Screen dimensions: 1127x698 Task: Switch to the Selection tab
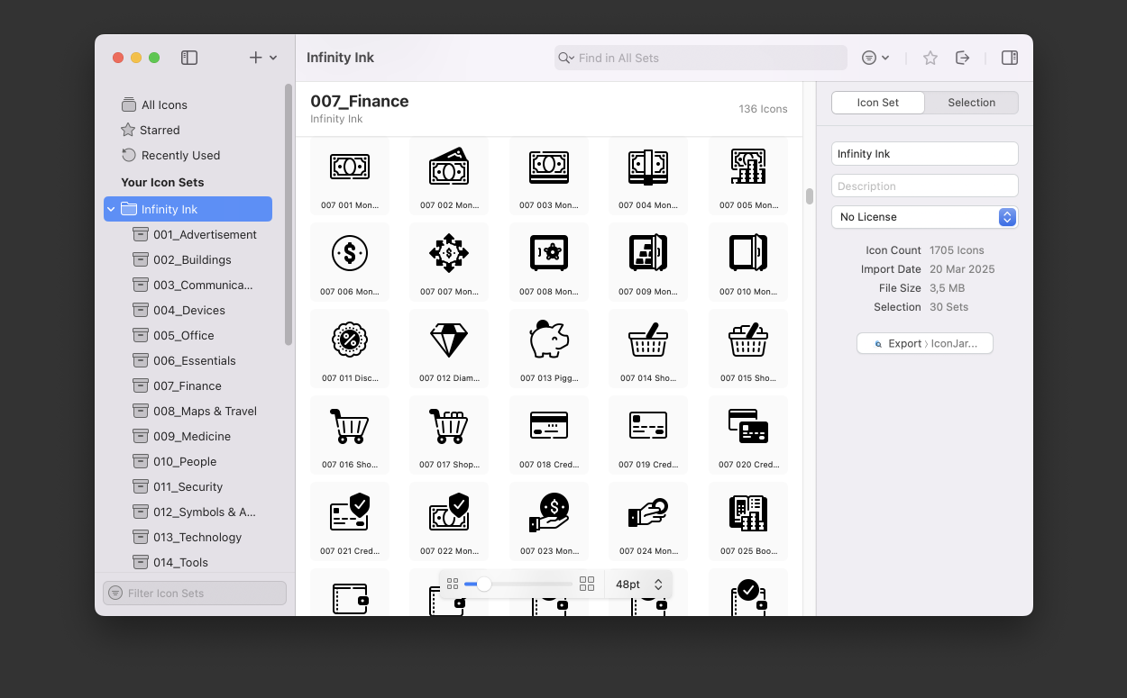tap(971, 103)
